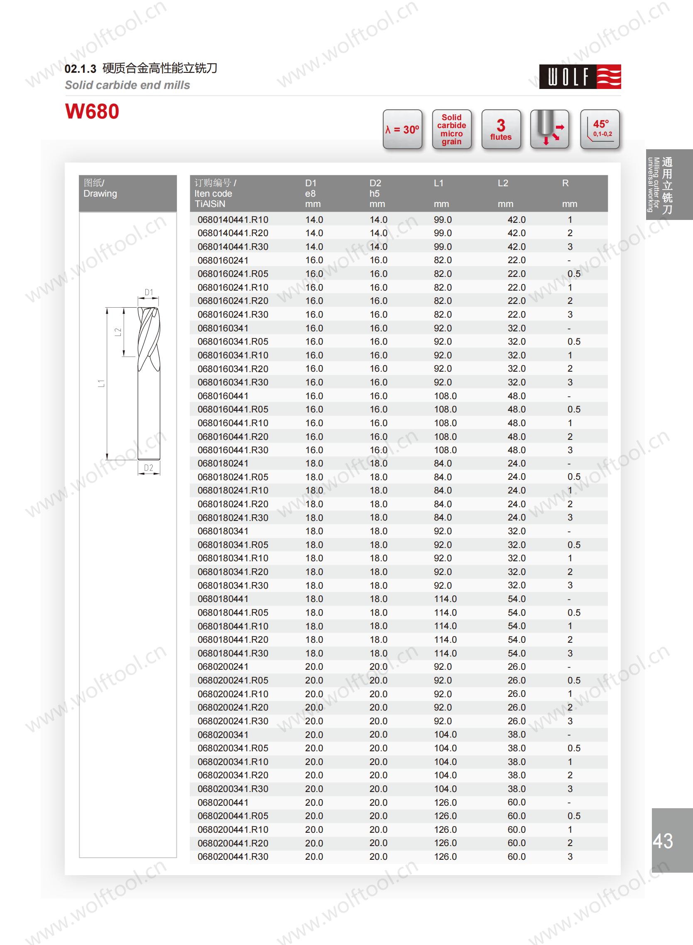Select item code 0680180341
This screenshot has width=693, height=945.
point(223,531)
